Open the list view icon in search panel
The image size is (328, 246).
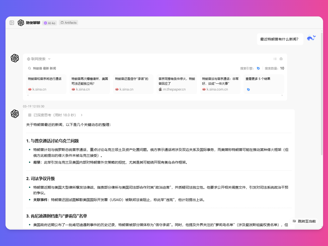[275, 59]
